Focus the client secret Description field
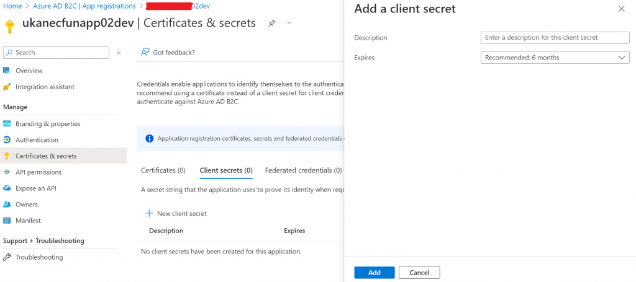The width and height of the screenshot is (636, 282). [x=555, y=38]
